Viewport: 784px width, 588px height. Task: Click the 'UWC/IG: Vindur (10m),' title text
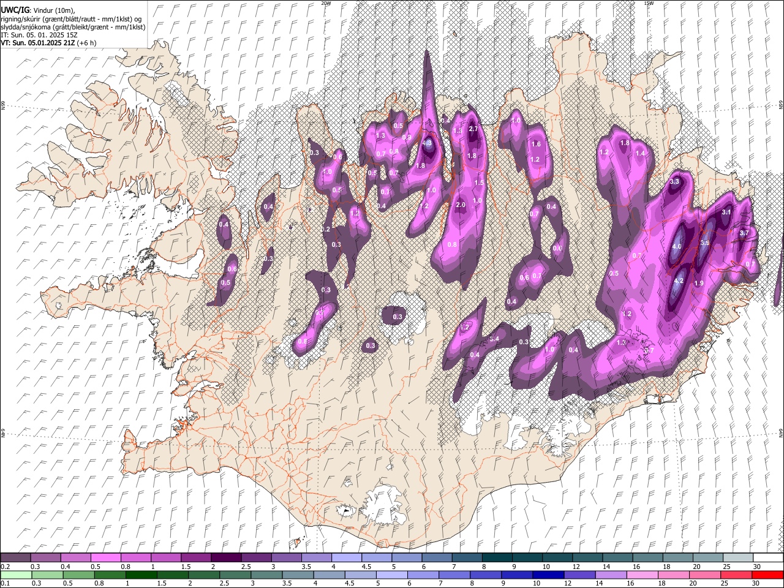click(x=38, y=10)
